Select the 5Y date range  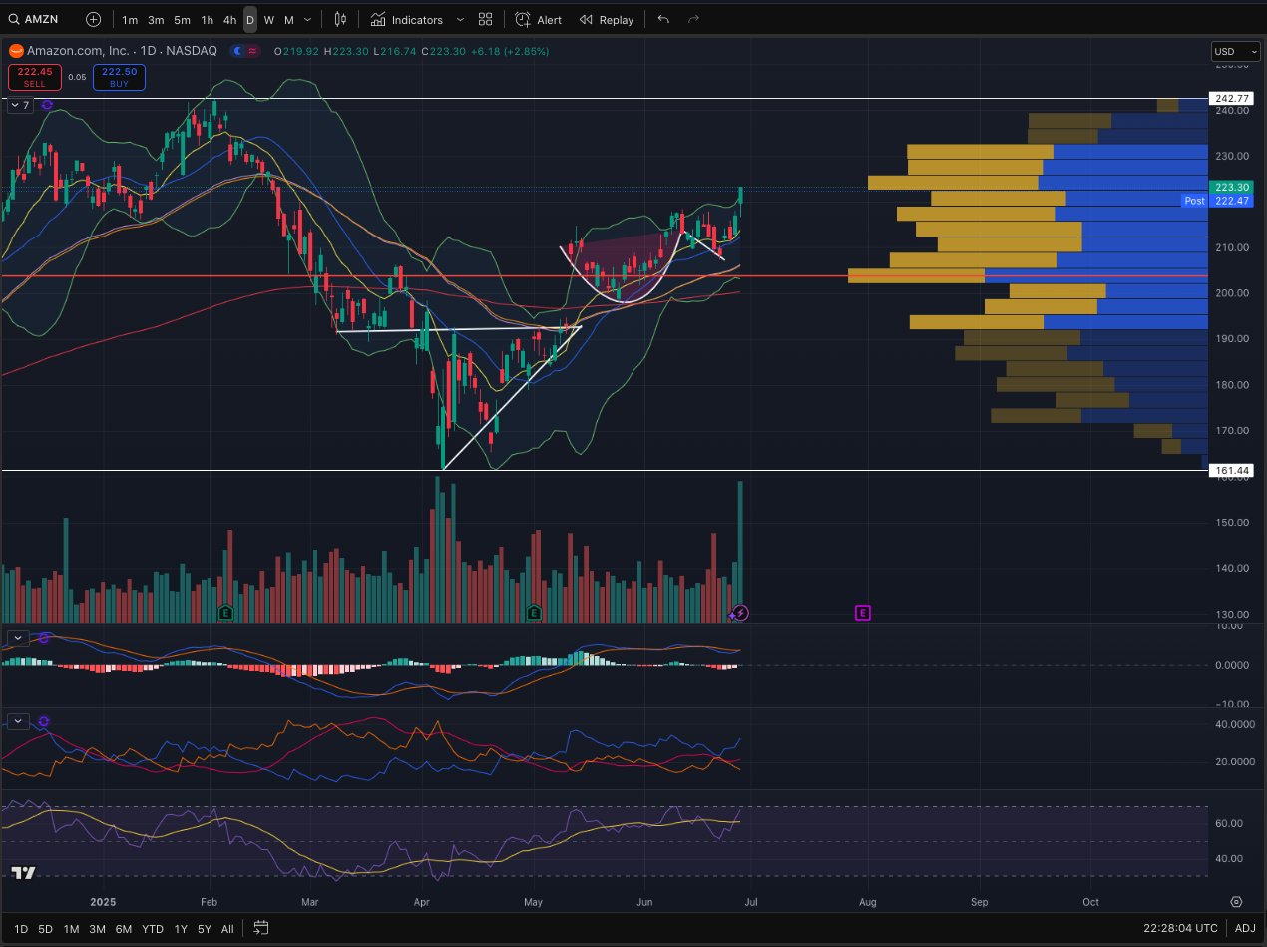click(x=204, y=929)
